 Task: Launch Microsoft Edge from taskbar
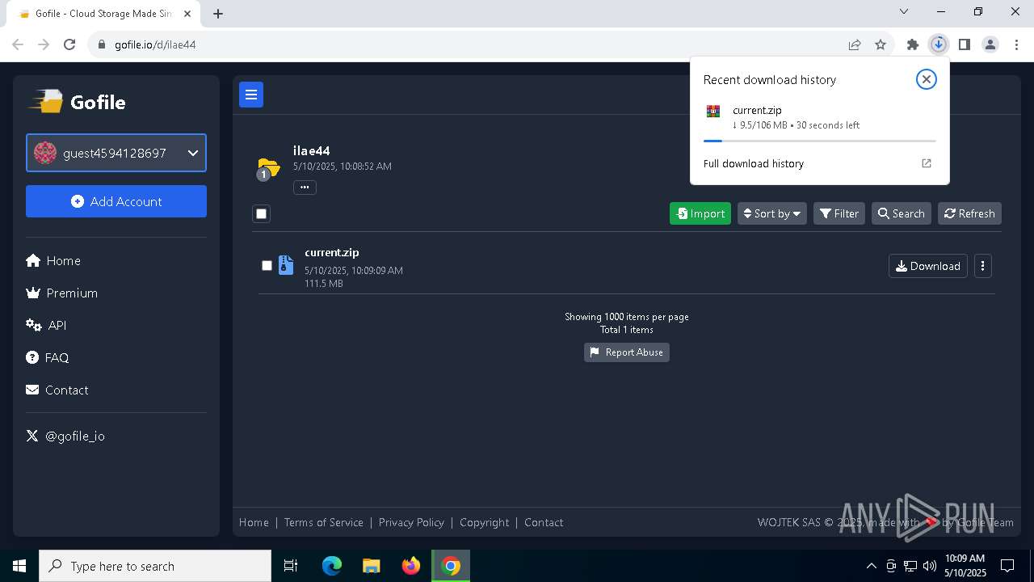click(x=332, y=566)
